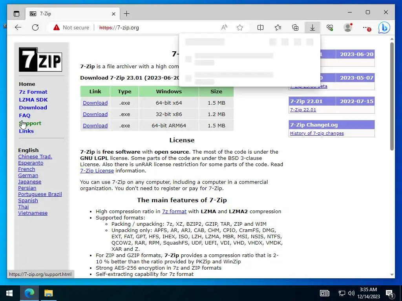402x301 pixels.
Task: Close the 7-Zip tab
Action: pos(113,14)
